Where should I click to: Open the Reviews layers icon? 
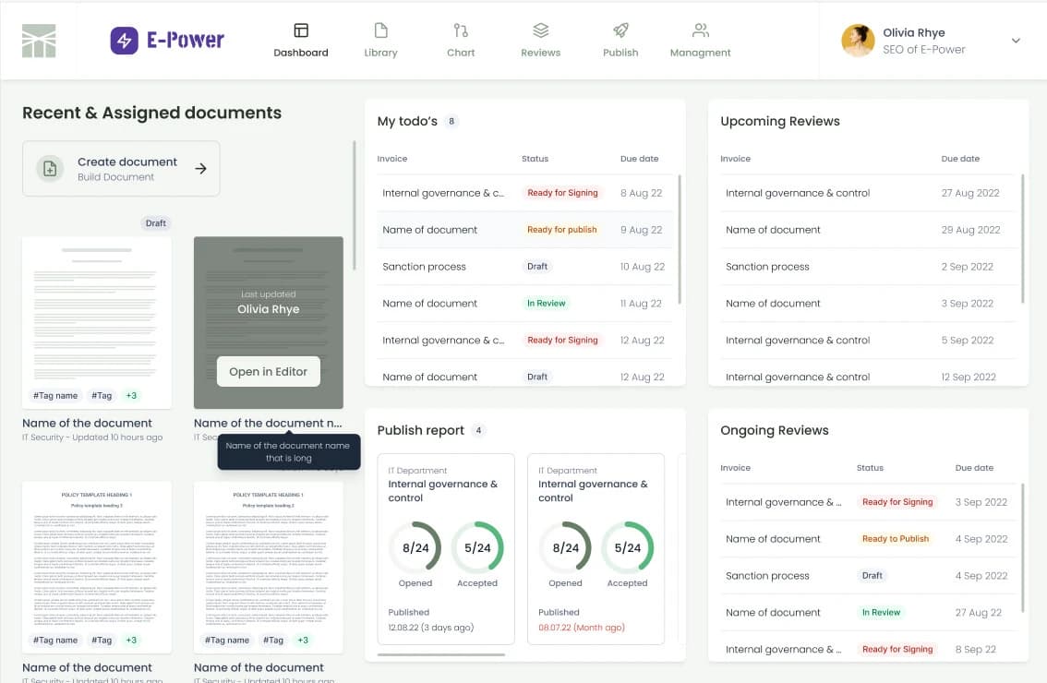[x=540, y=30]
